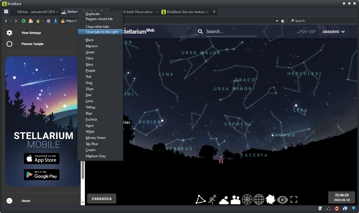Click Get it on Google Play
The width and height of the screenshot is (359, 213).
(42, 175)
